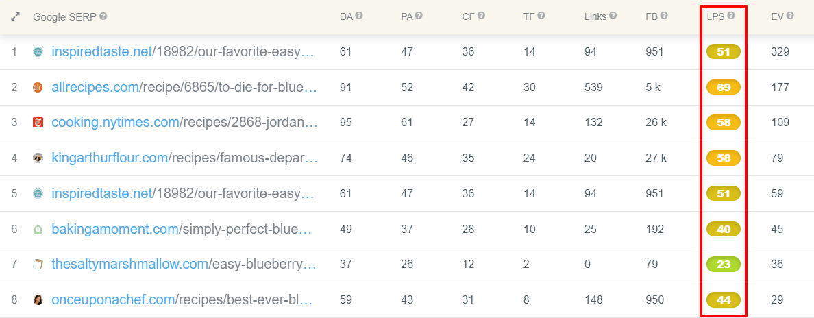Open the onceuponachef.com result link
814x318 pixels.
tap(182, 300)
